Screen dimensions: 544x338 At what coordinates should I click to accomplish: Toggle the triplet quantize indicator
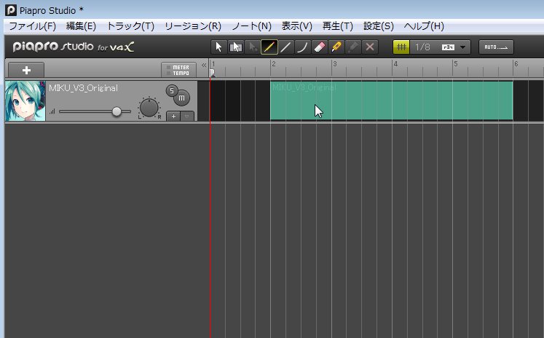tap(448, 47)
